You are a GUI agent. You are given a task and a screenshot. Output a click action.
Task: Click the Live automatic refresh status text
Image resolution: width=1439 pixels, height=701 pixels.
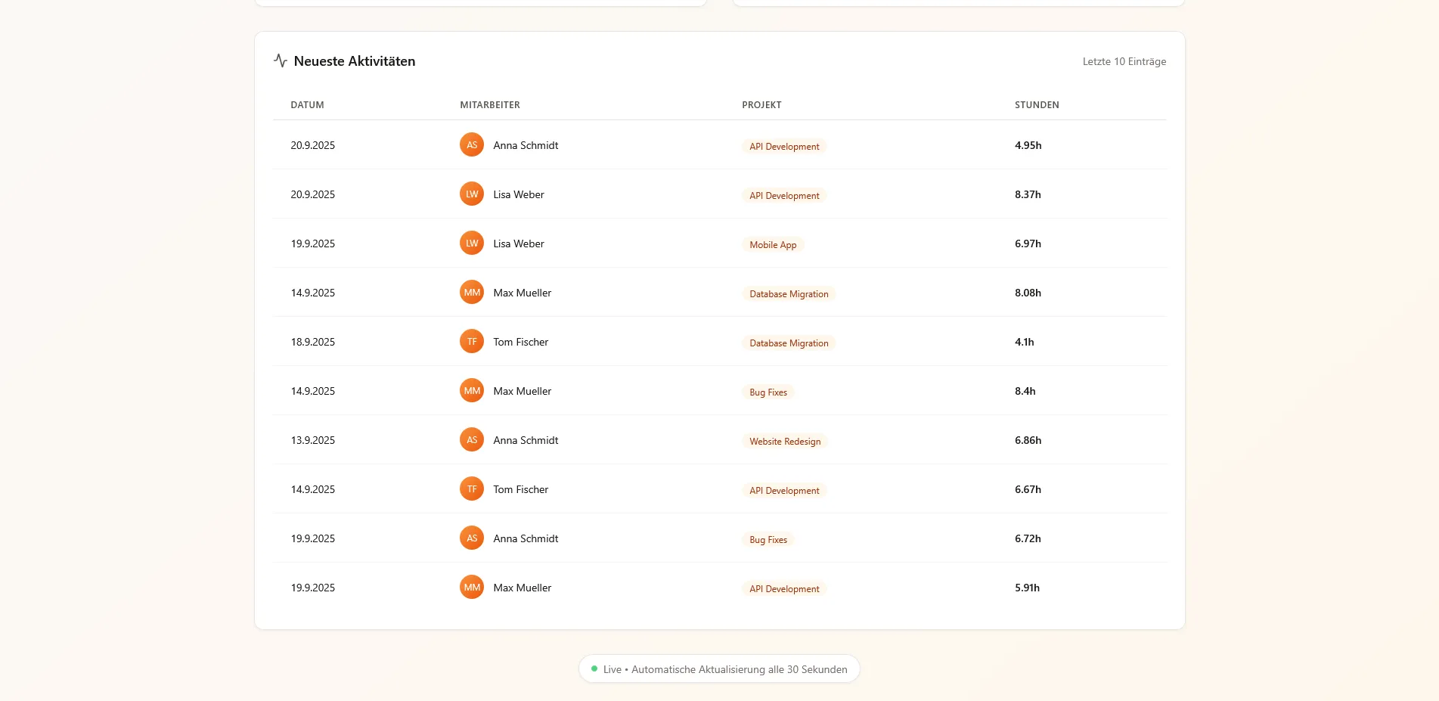[x=725, y=669]
